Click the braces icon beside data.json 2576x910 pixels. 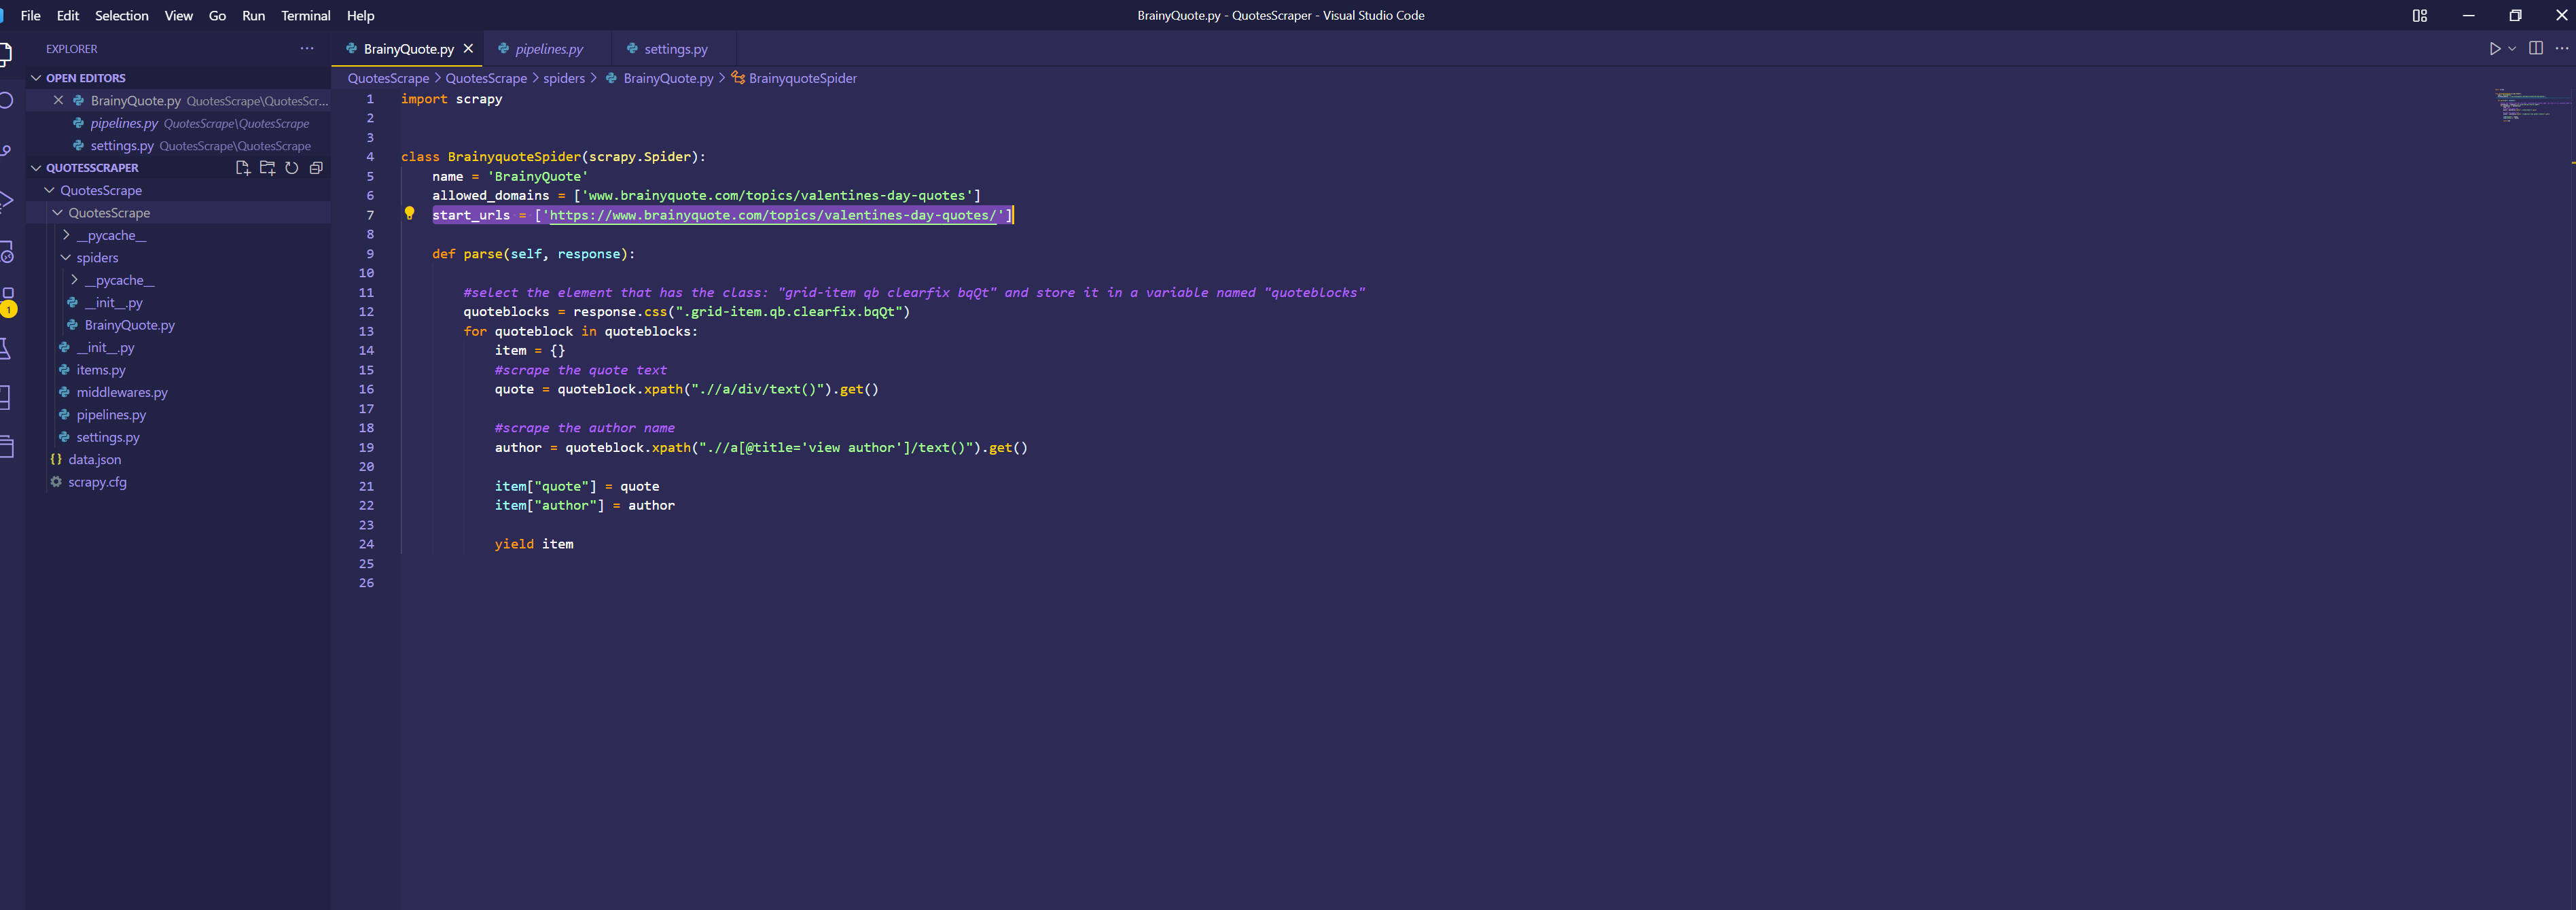(x=56, y=459)
